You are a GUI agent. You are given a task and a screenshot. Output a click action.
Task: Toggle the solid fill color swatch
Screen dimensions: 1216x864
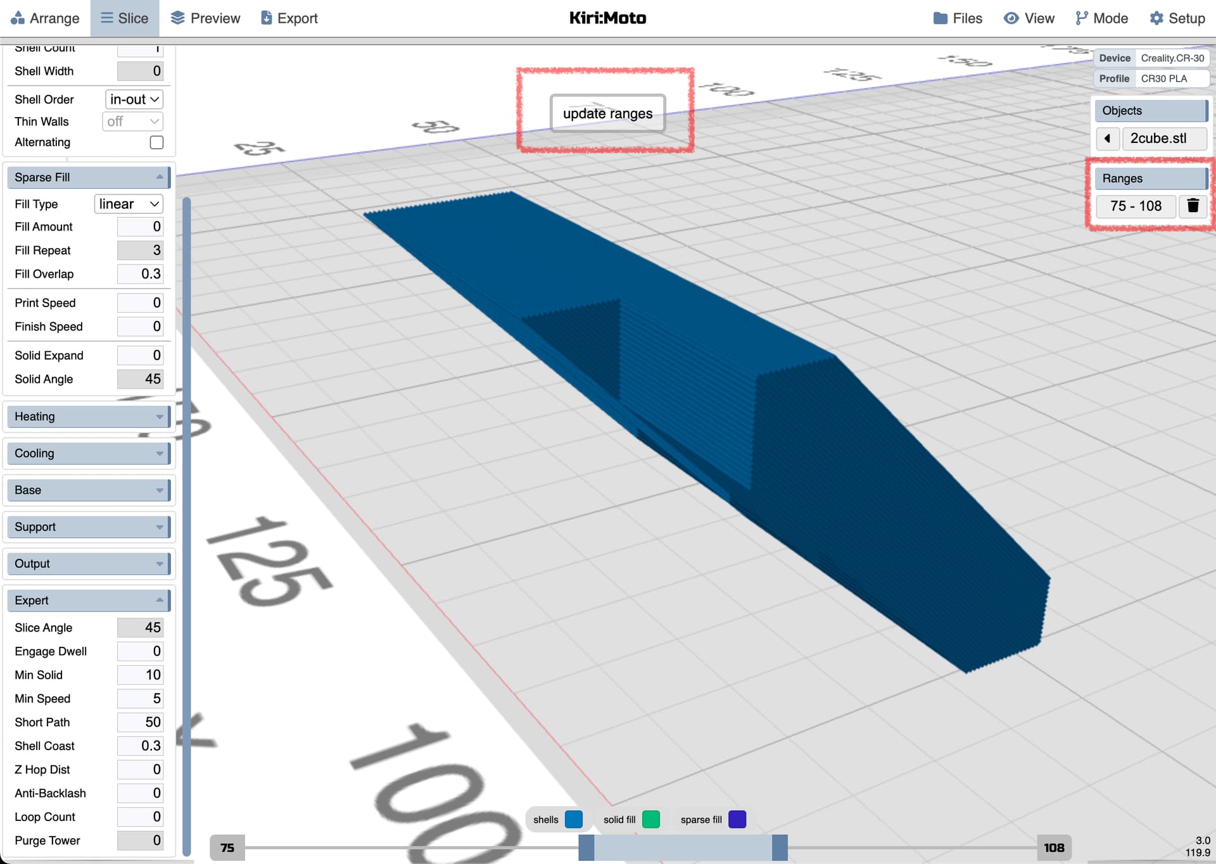click(x=651, y=820)
